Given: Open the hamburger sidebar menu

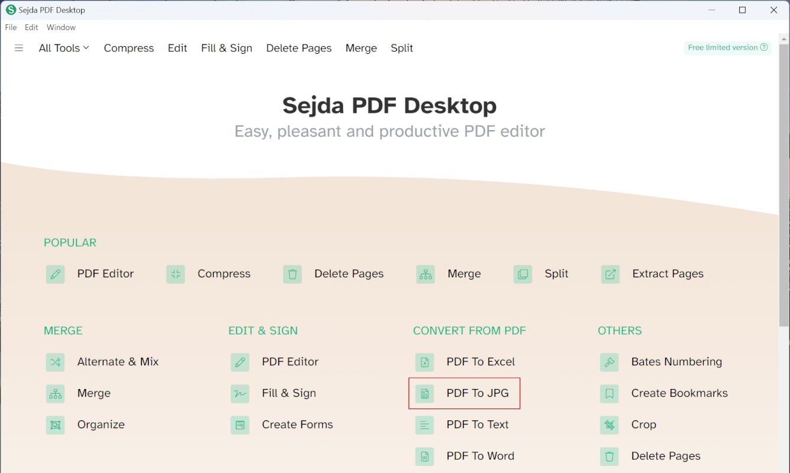Looking at the screenshot, I should tap(19, 48).
